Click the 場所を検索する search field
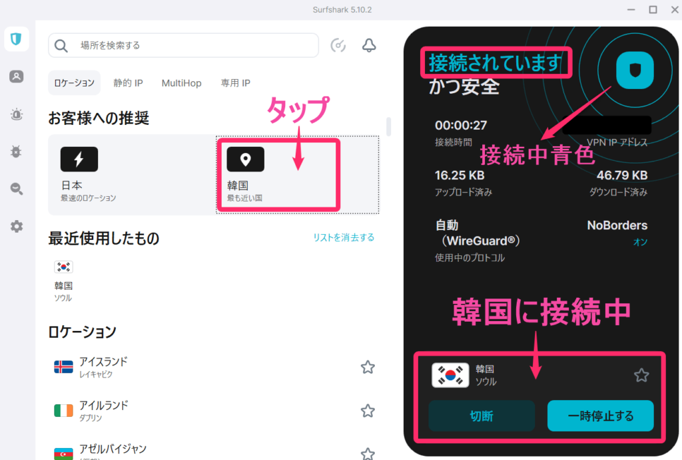The height and width of the screenshot is (460, 682). click(183, 46)
